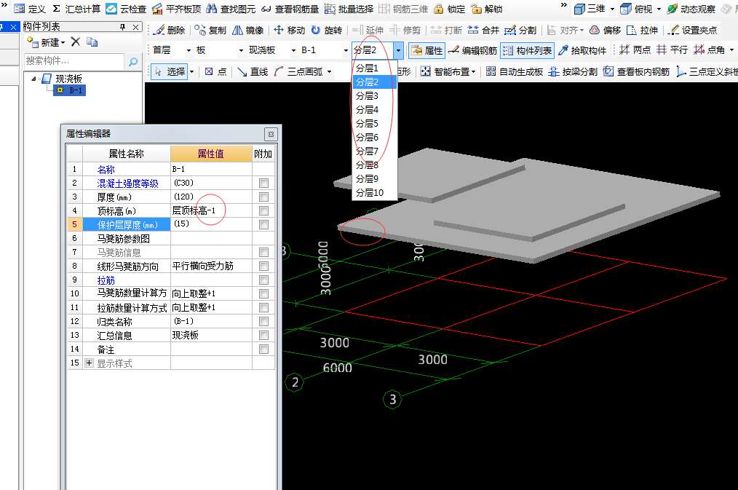Screen dimensions: 738x490
Task: Toggle 附加 checkbox for 马凳筋信息
Action: [263, 253]
